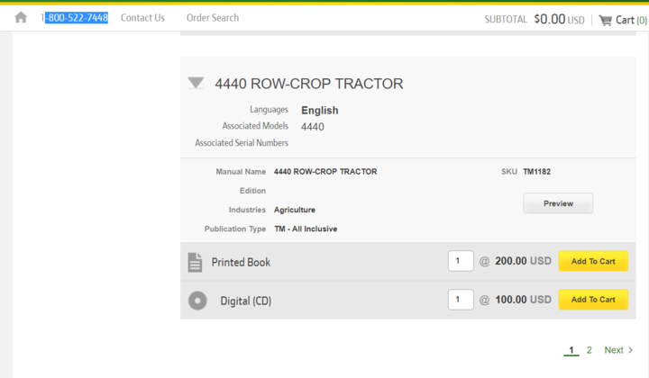Edit the Digital (CD) quantity field

click(461, 300)
